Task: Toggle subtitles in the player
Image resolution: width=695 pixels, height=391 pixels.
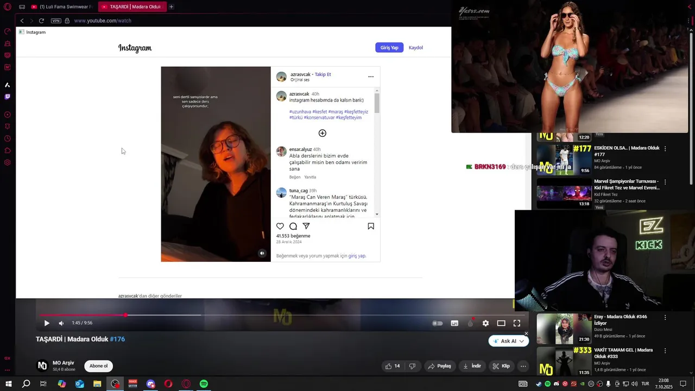Action: (454, 323)
